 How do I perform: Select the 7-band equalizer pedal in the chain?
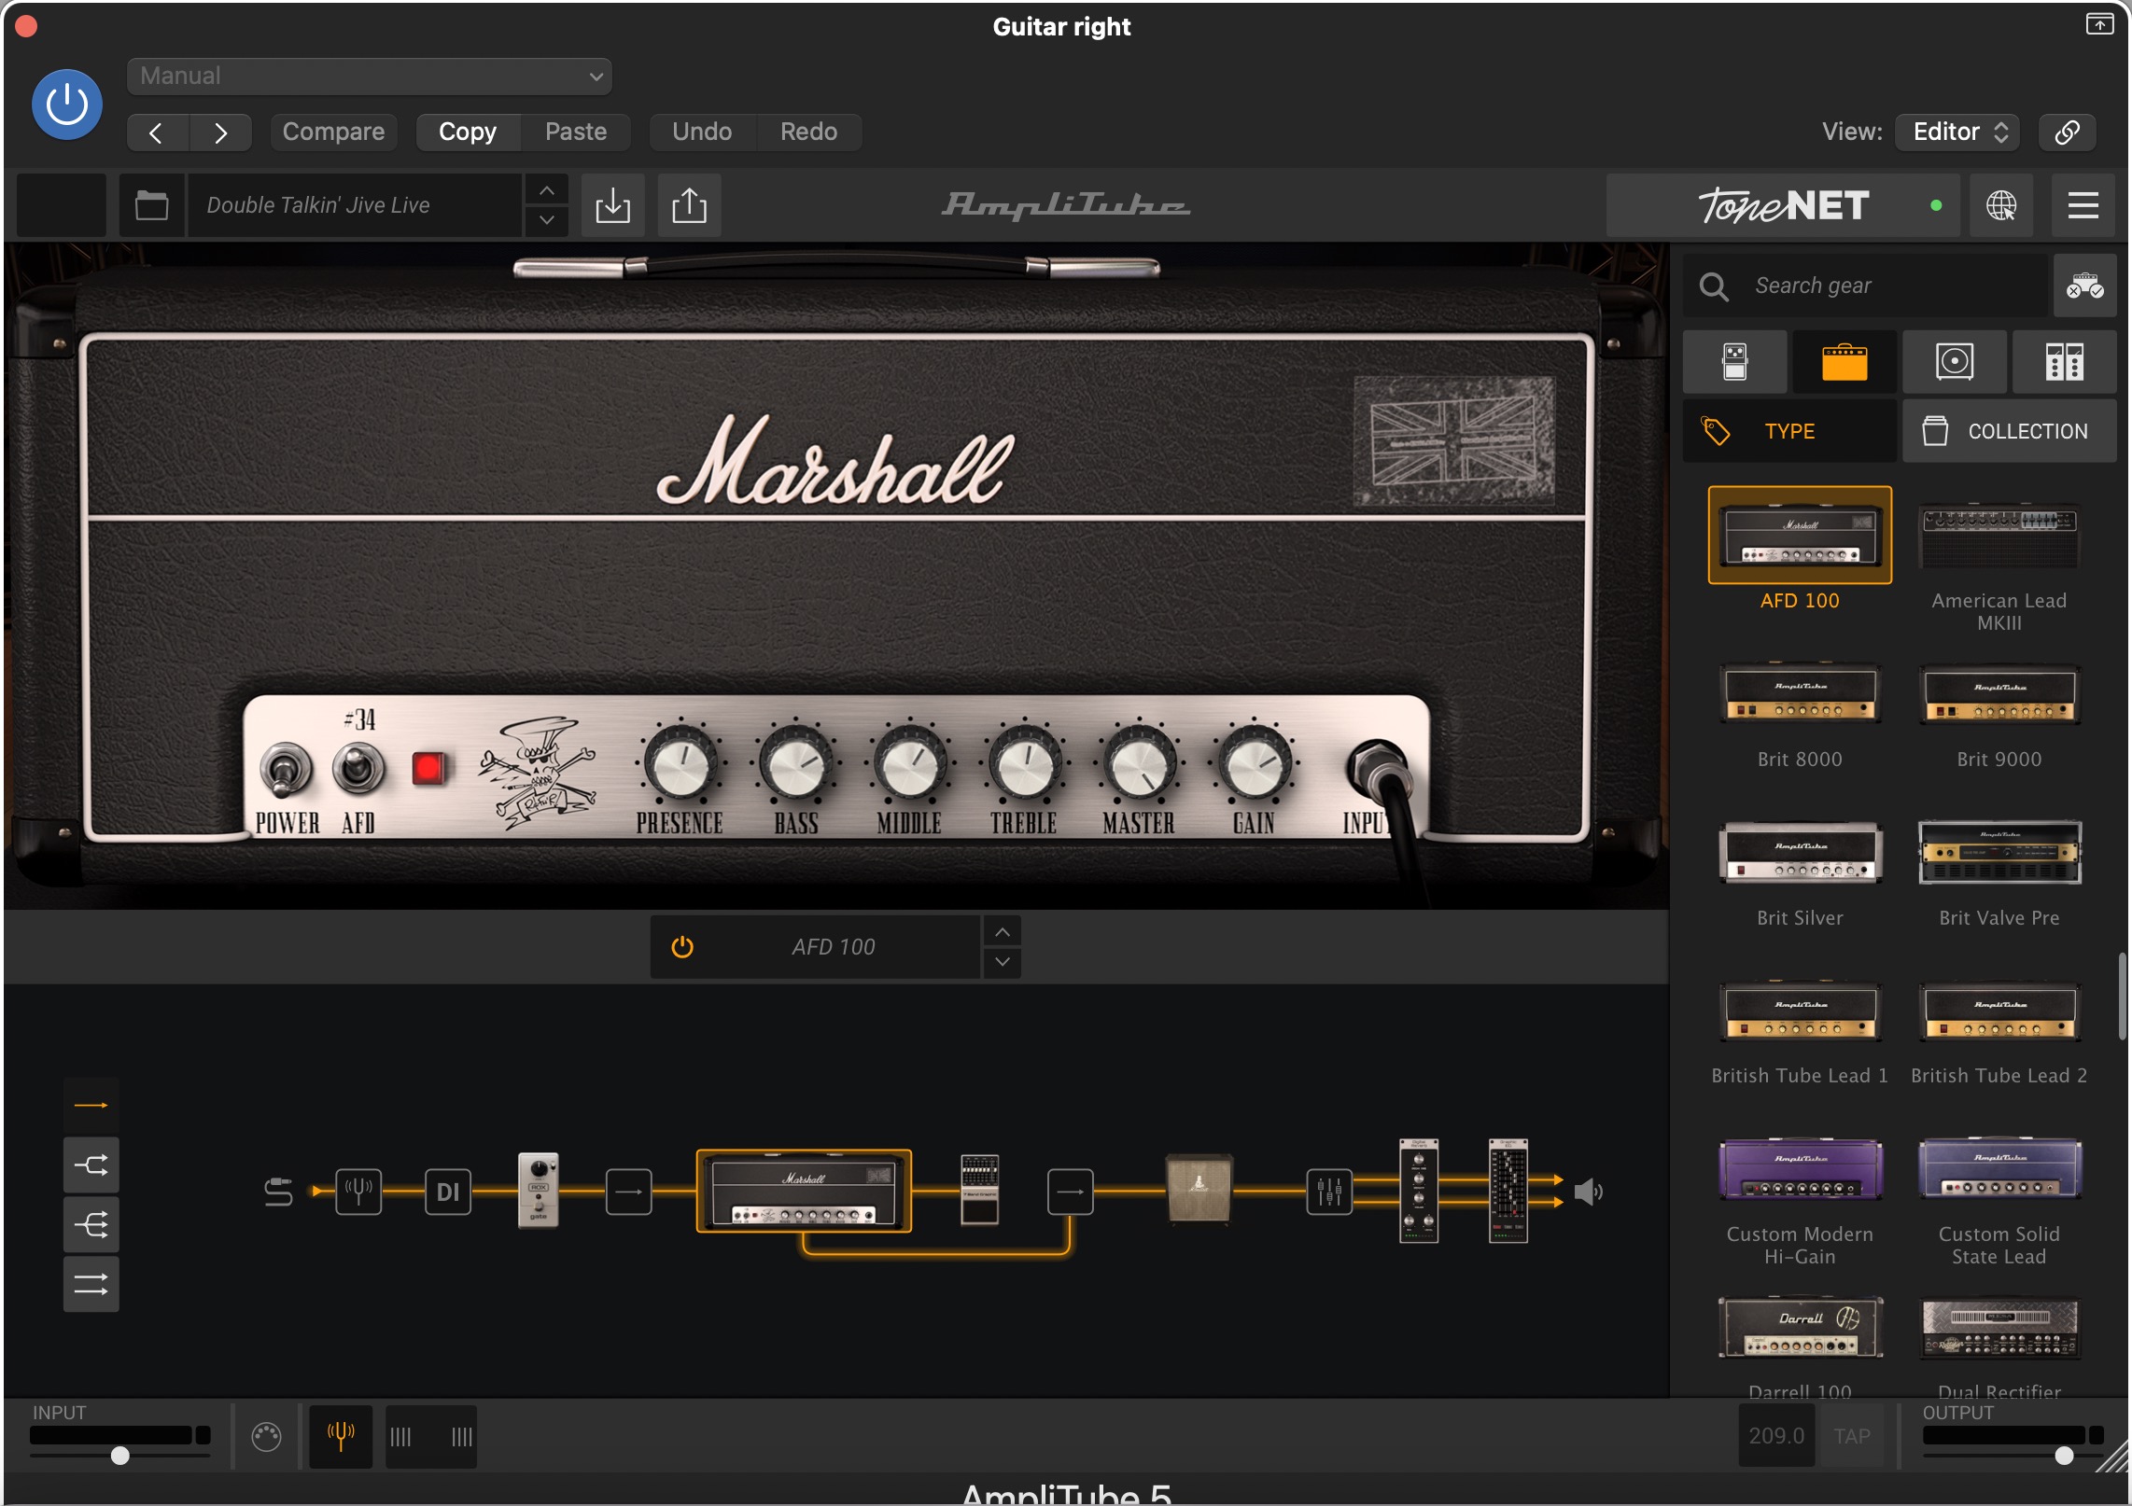(980, 1190)
